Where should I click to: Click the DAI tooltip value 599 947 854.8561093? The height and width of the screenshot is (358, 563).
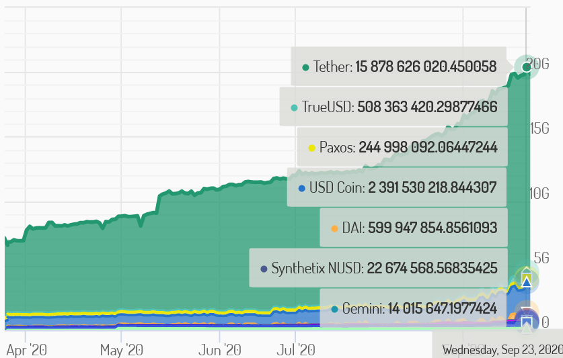pos(433,228)
